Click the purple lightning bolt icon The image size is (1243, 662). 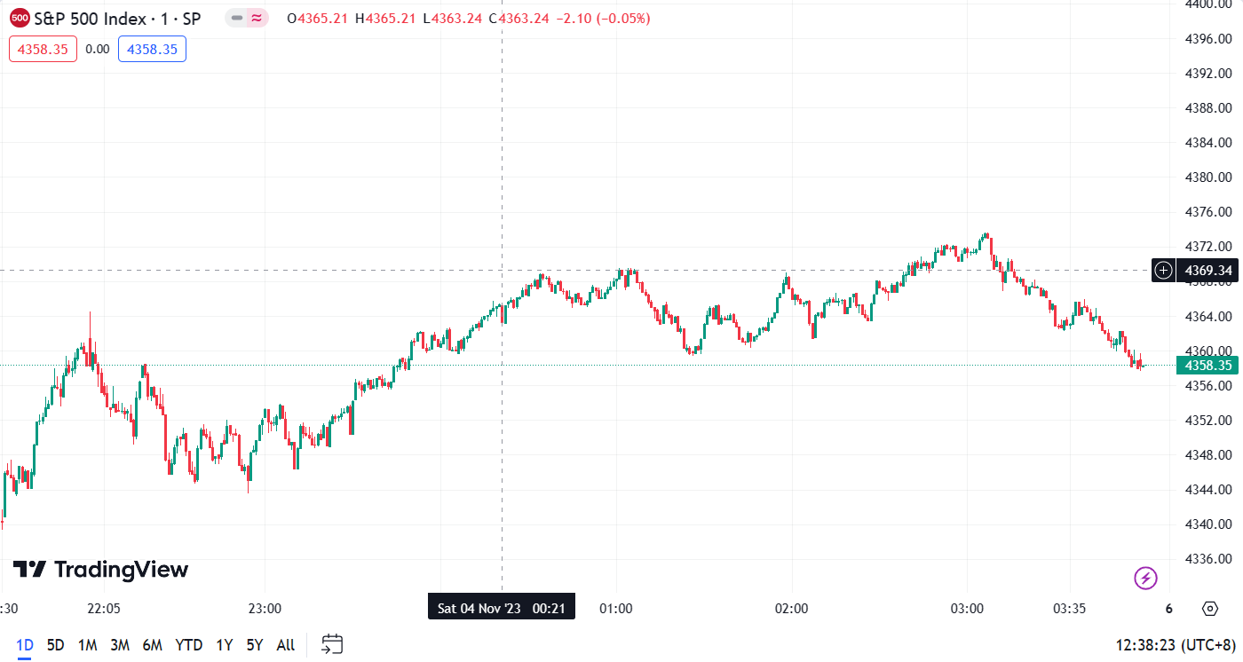[1145, 579]
